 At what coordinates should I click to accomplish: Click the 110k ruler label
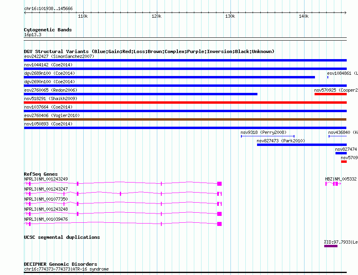tap(83, 16)
